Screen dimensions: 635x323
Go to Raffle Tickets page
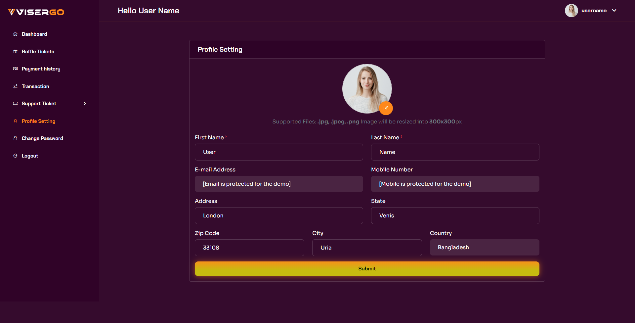[x=38, y=52]
